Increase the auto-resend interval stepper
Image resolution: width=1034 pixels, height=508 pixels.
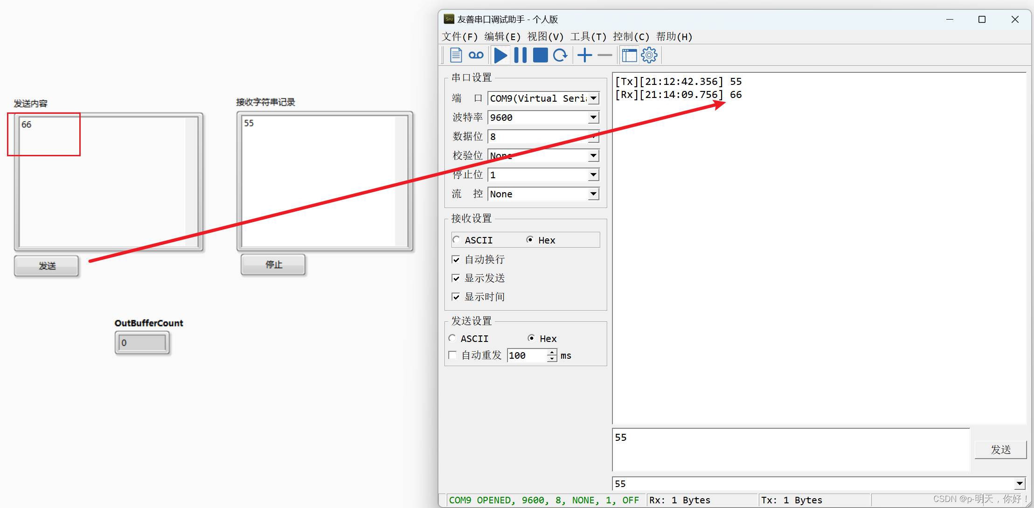[552, 352]
